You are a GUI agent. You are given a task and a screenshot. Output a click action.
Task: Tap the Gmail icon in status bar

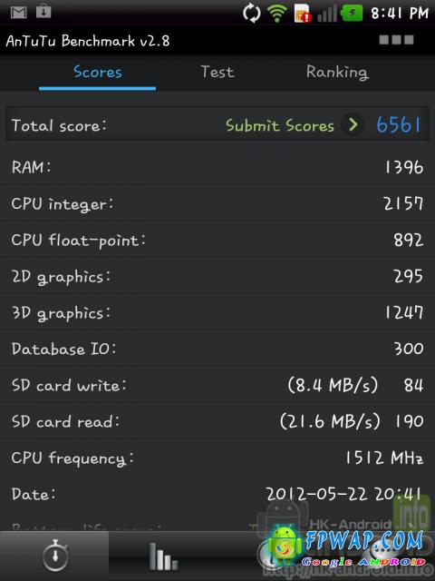18,13
